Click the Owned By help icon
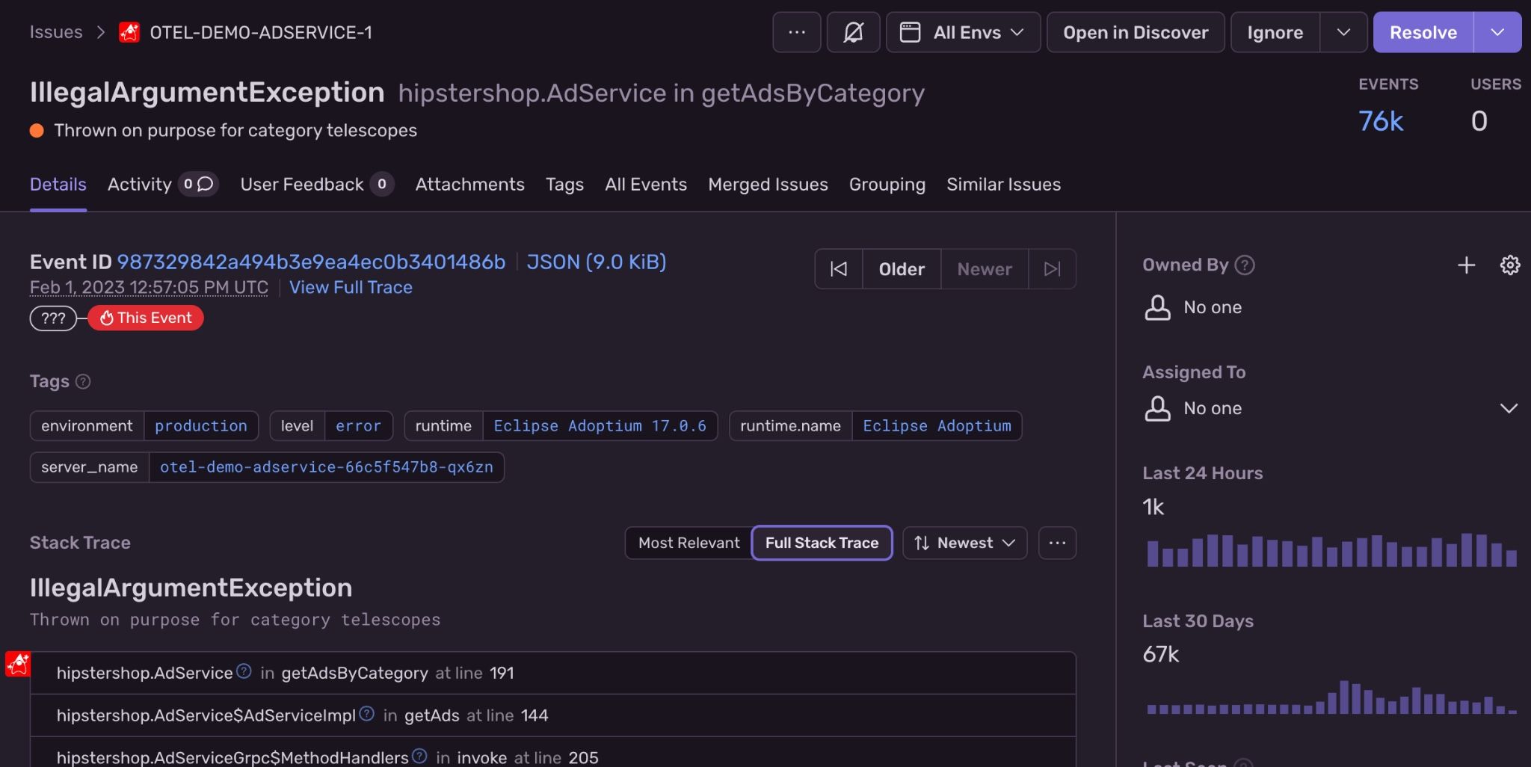This screenshot has width=1531, height=767. (1245, 265)
